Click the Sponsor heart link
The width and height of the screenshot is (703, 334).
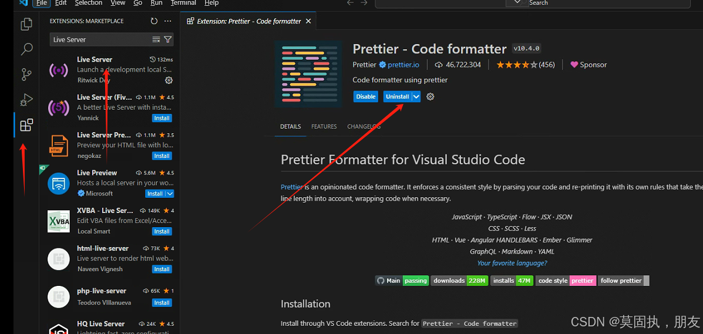(x=588, y=65)
